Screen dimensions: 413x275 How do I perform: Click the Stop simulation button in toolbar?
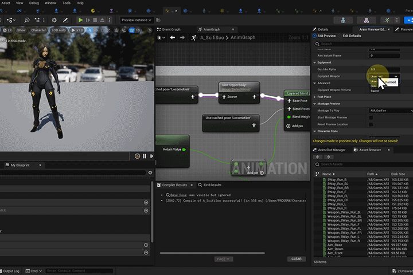(95, 20)
